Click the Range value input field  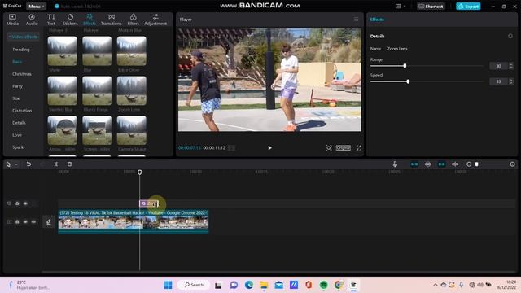pyautogui.click(x=498, y=66)
